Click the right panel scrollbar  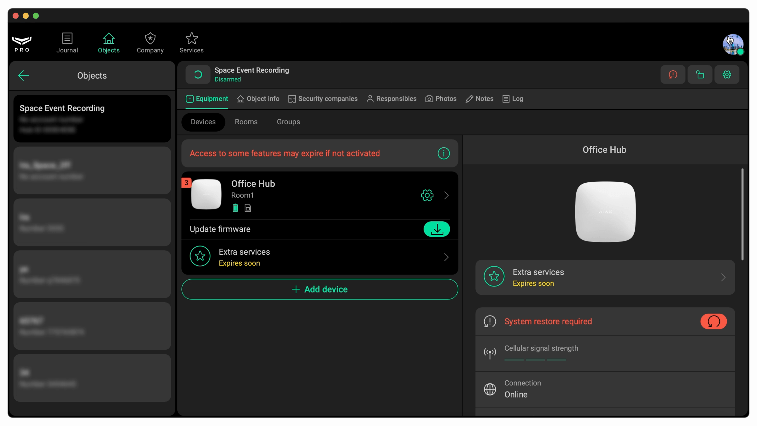(742, 215)
